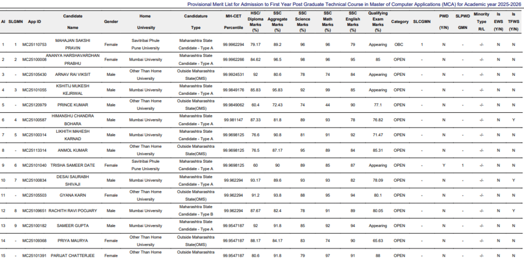Select App ID MC25100587
Screen dimensions: 524x258
[x=34, y=120]
